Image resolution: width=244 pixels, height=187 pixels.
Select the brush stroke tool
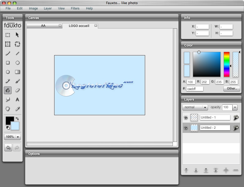pyautogui.click(x=8, y=53)
